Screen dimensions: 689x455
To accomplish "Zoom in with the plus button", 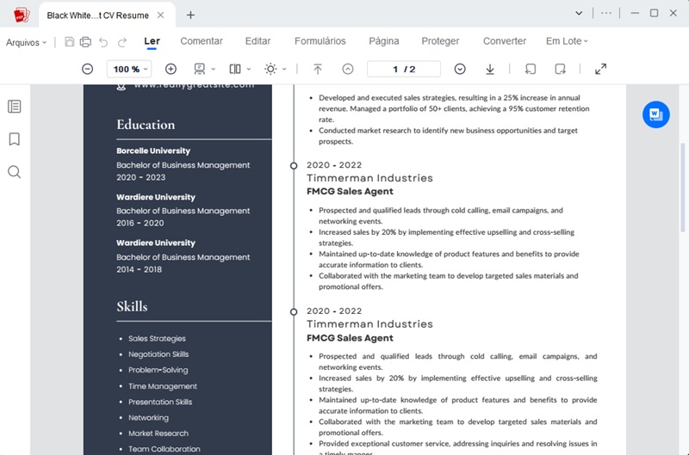I will tap(171, 69).
